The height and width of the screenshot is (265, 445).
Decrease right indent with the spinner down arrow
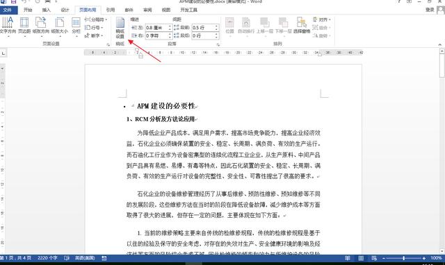[x=170, y=37]
